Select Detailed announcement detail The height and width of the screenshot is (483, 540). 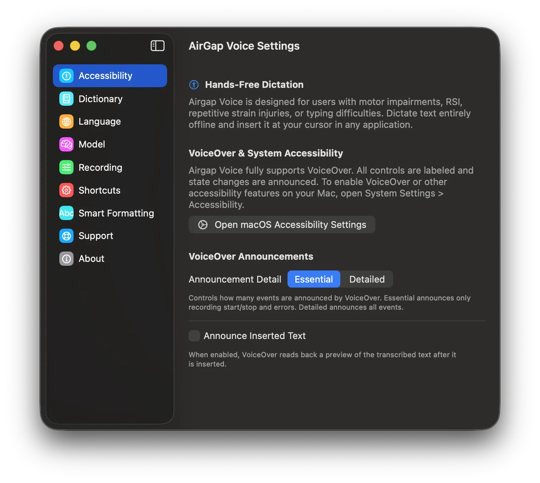click(x=367, y=279)
